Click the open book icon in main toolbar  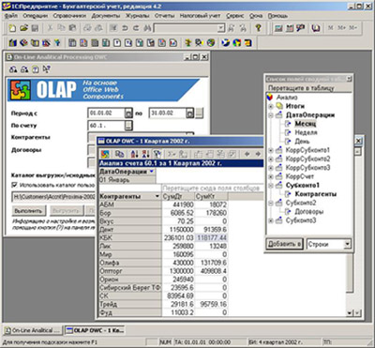316,28
